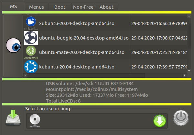Switch to the MS tab
194x135 pixels.
tap(14, 6)
